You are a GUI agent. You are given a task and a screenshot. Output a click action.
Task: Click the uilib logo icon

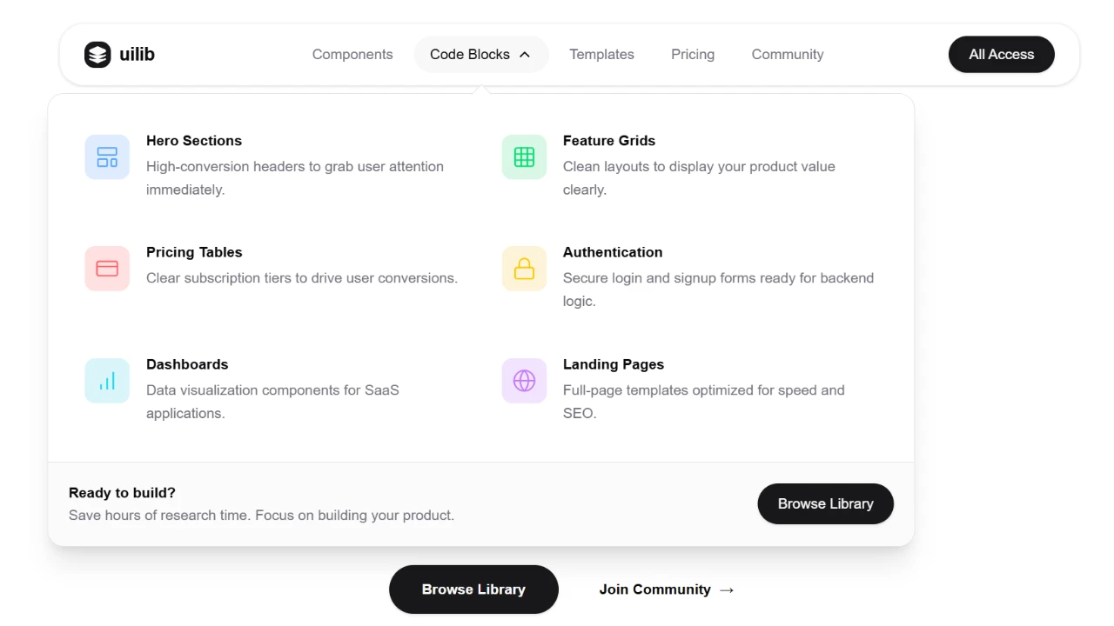[x=97, y=54]
